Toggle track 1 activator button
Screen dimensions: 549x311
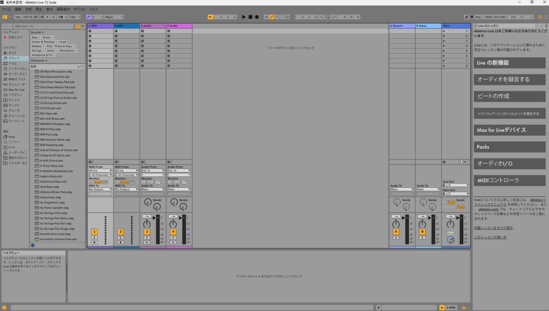(x=94, y=232)
